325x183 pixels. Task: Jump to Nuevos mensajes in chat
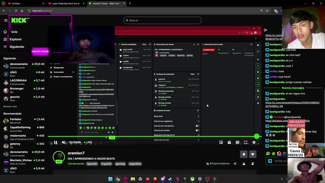point(293,88)
